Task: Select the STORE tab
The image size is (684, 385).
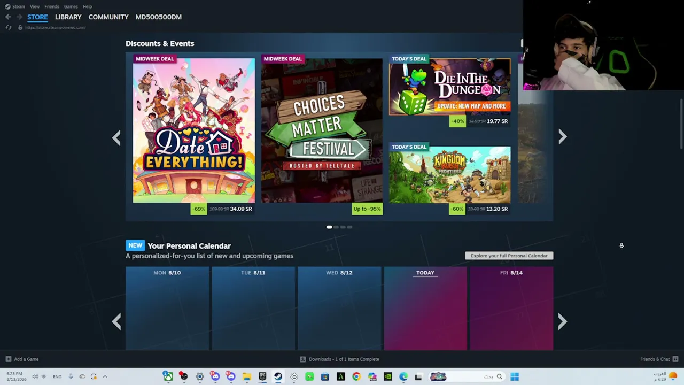Action: 37,17
